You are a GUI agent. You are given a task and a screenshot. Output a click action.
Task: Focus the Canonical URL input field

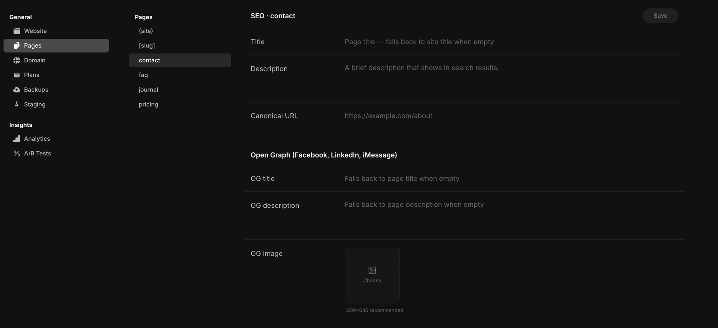pos(512,116)
